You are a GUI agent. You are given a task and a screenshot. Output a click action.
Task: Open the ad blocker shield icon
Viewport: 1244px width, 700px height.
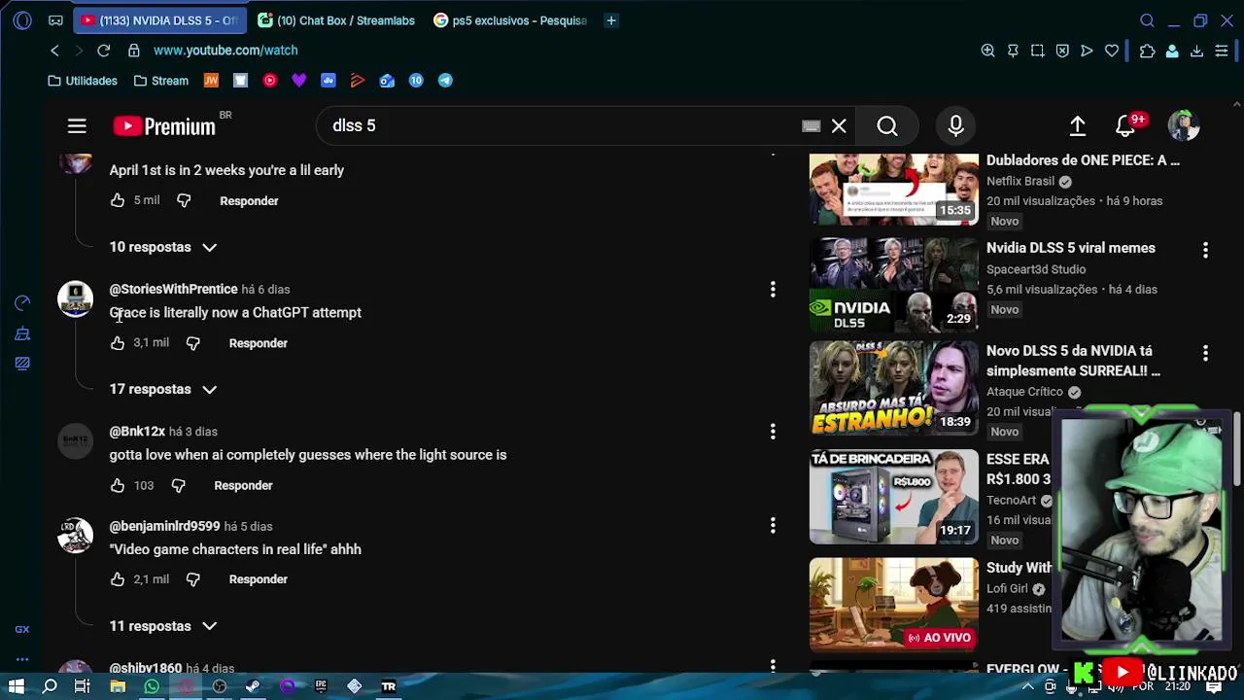pyautogui.click(x=1062, y=51)
